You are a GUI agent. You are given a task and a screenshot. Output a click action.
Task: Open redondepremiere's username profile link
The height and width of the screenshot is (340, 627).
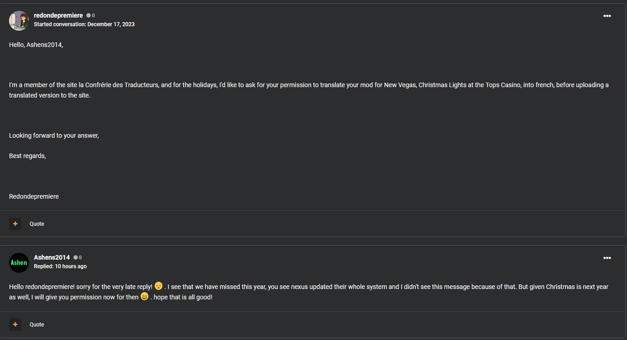coord(58,15)
